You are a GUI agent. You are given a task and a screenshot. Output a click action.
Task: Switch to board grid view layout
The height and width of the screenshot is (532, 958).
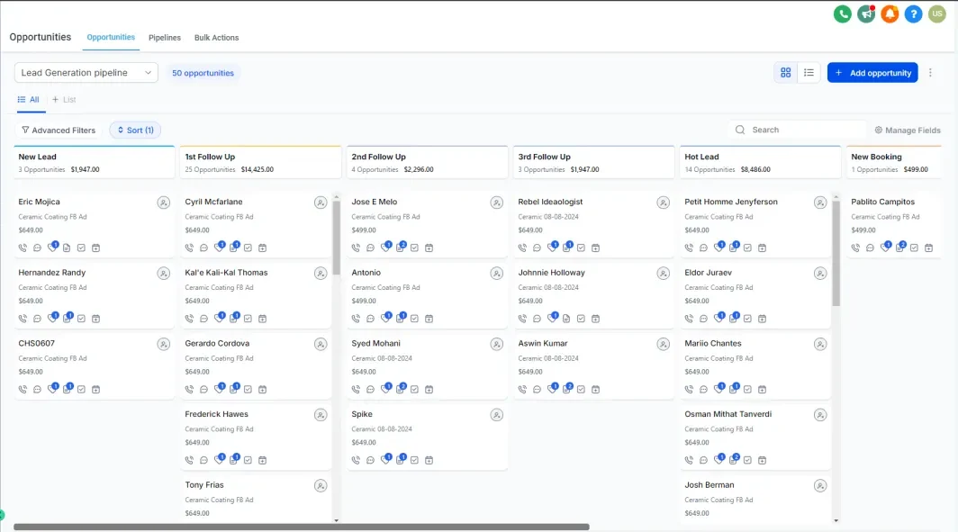coord(786,73)
